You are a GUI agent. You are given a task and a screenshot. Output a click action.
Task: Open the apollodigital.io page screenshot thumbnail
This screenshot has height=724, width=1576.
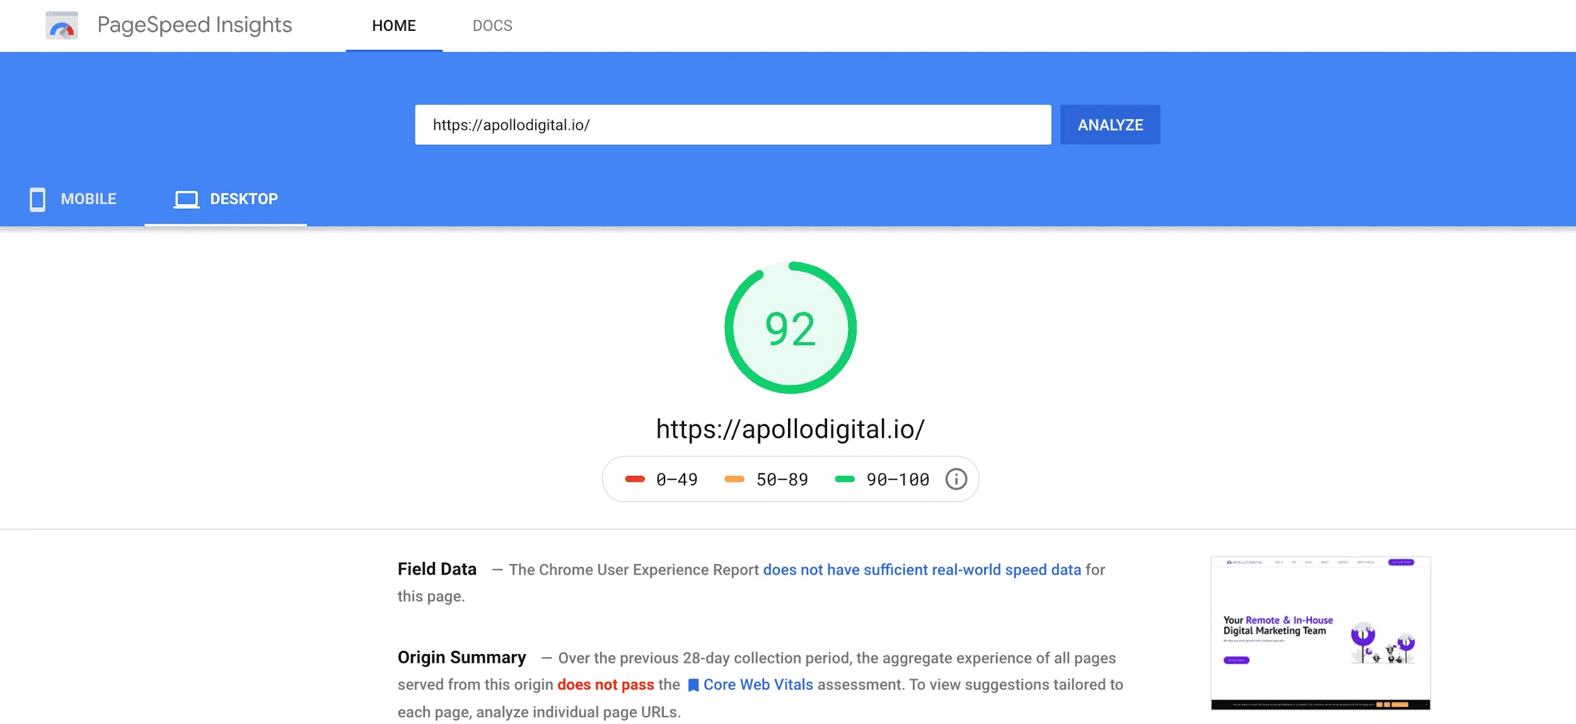[x=1321, y=633]
